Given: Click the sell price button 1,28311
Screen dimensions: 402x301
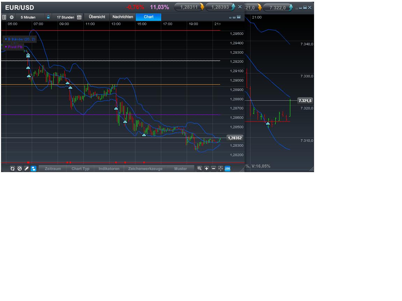Looking at the screenshot, I should (189, 7).
